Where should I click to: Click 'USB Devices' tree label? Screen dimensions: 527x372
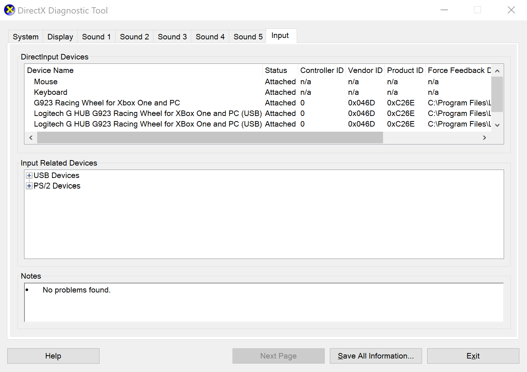coord(56,175)
